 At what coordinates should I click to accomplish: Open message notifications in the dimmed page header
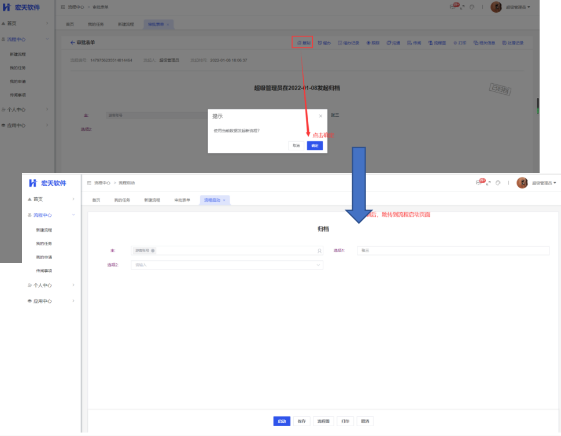pos(453,7)
